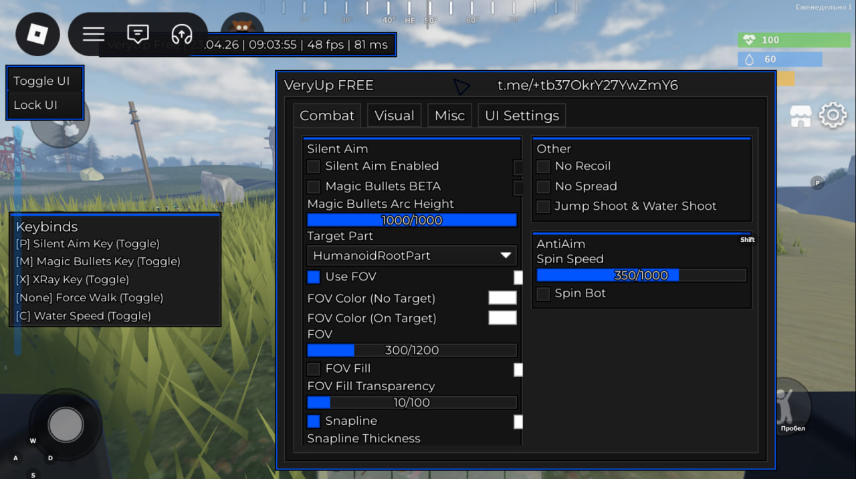Click the AntiAim section label

[561, 244]
